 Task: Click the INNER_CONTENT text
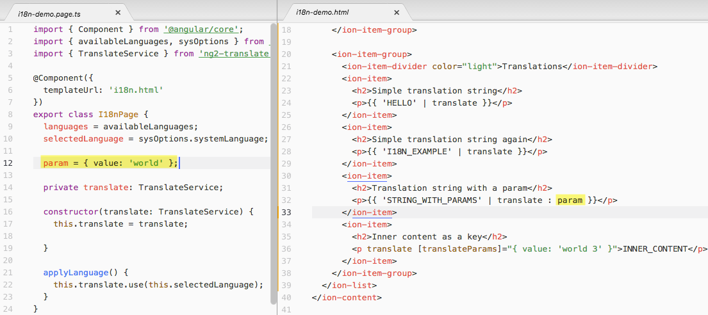tap(655, 248)
